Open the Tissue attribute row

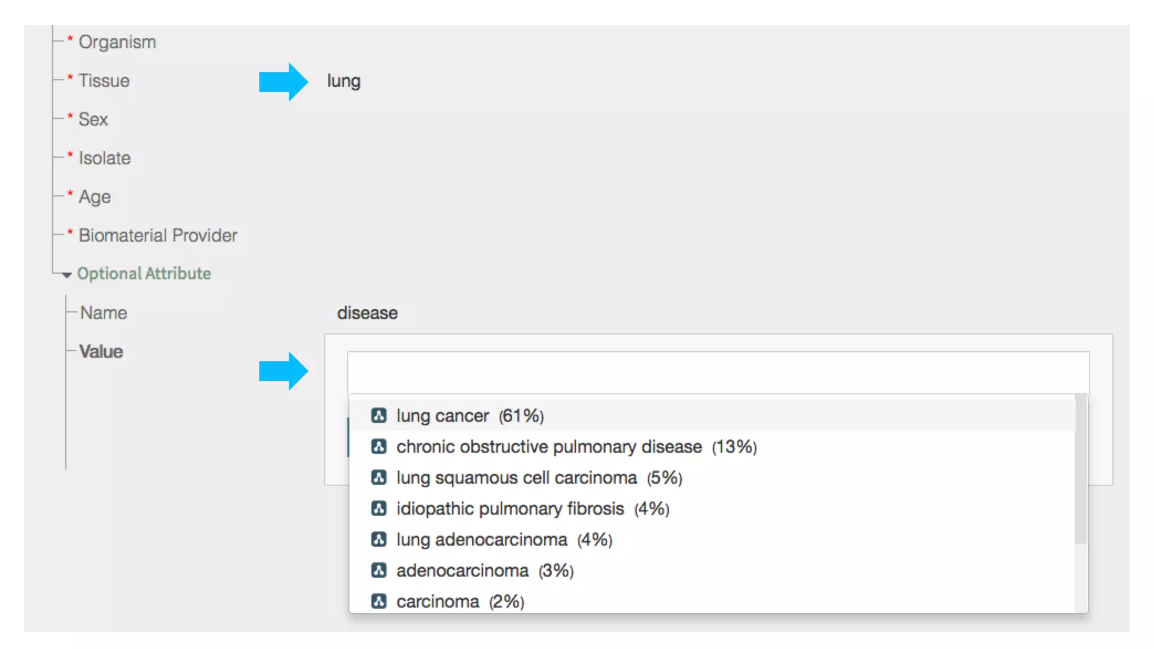click(x=104, y=81)
